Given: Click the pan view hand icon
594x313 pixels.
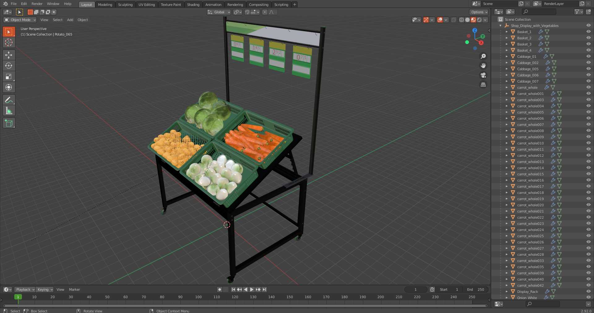Looking at the screenshot, I should tap(483, 66).
